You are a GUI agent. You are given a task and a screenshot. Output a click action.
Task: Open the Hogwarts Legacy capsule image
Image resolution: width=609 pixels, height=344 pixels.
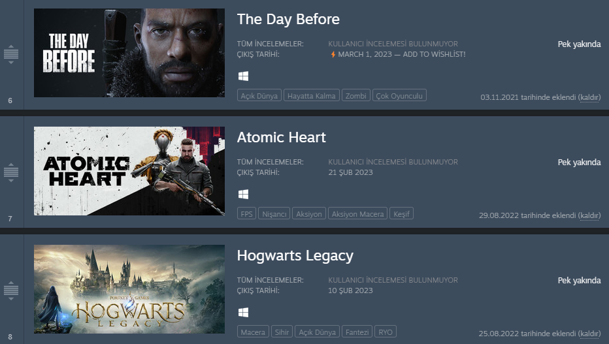click(129, 289)
